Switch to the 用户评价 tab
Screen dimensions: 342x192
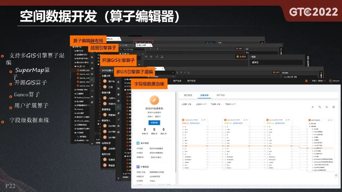click(220, 95)
